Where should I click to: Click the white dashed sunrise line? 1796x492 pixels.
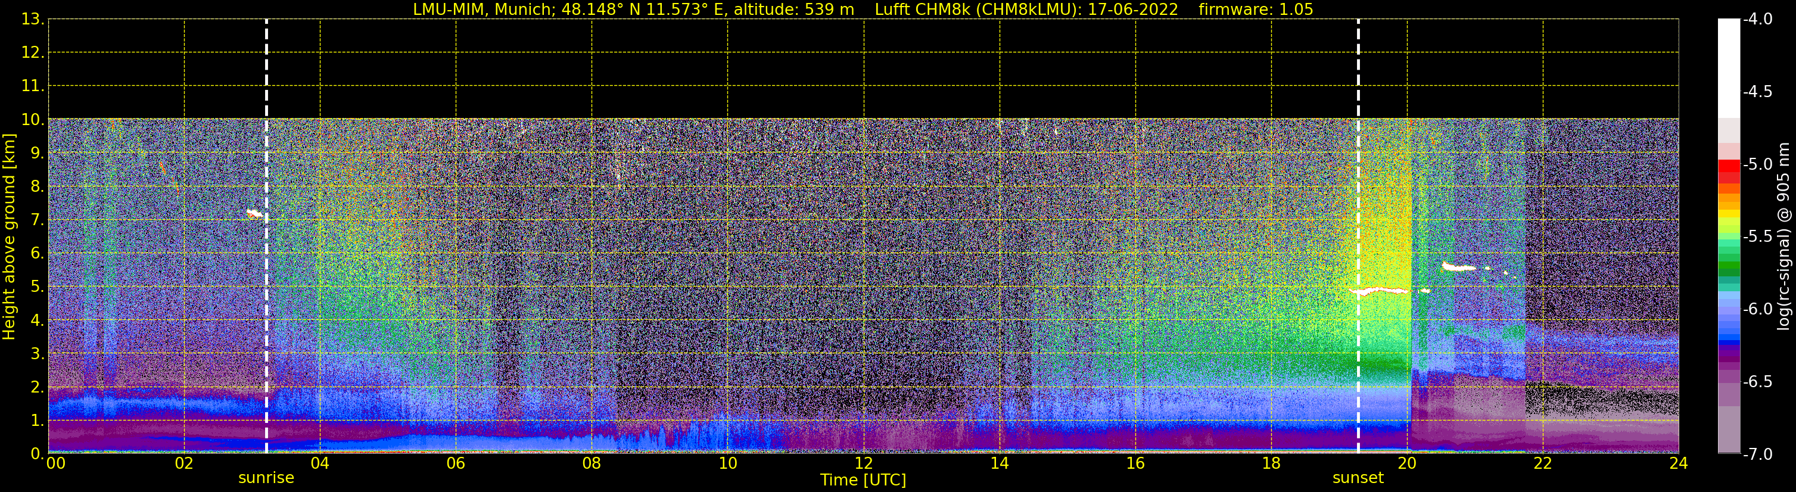266,237
